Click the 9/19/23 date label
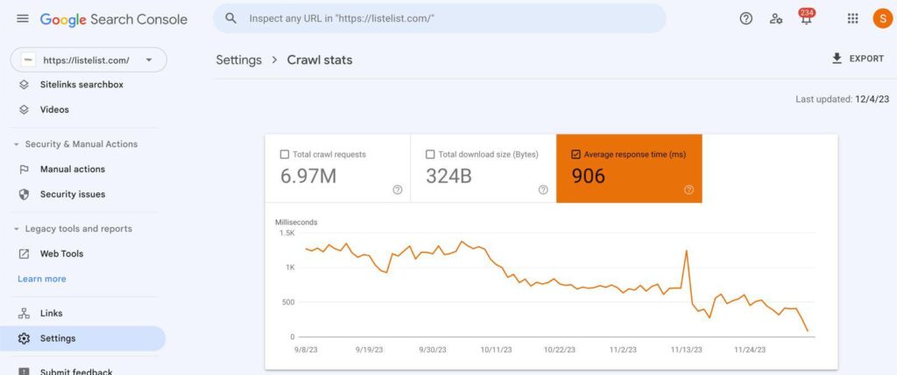 369,350
